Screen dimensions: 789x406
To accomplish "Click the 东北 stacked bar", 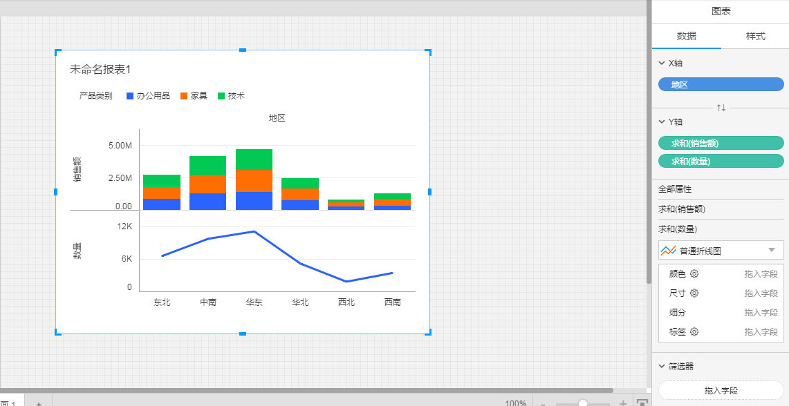I will [x=162, y=193].
